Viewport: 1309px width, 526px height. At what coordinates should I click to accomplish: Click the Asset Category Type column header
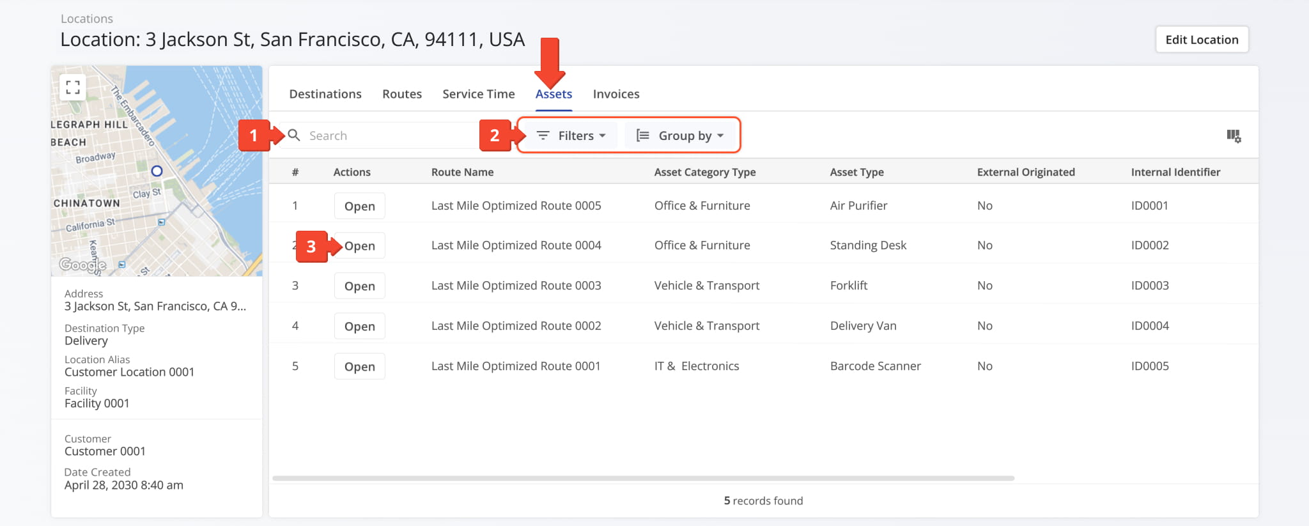click(x=705, y=172)
